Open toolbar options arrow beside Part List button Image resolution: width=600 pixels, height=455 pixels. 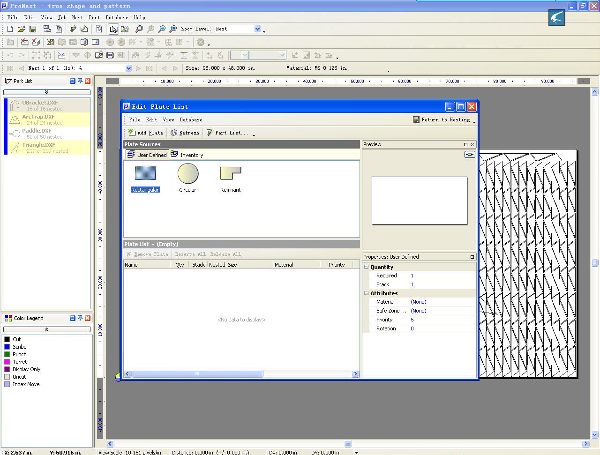254,135
